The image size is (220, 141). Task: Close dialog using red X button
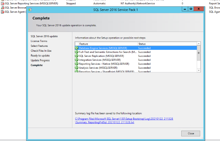pyautogui.click(x=199, y=9)
